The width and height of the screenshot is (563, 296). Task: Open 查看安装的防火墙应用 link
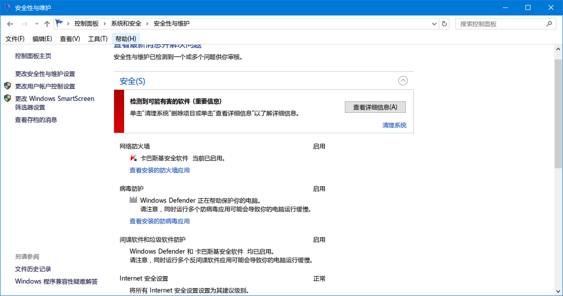pos(160,170)
